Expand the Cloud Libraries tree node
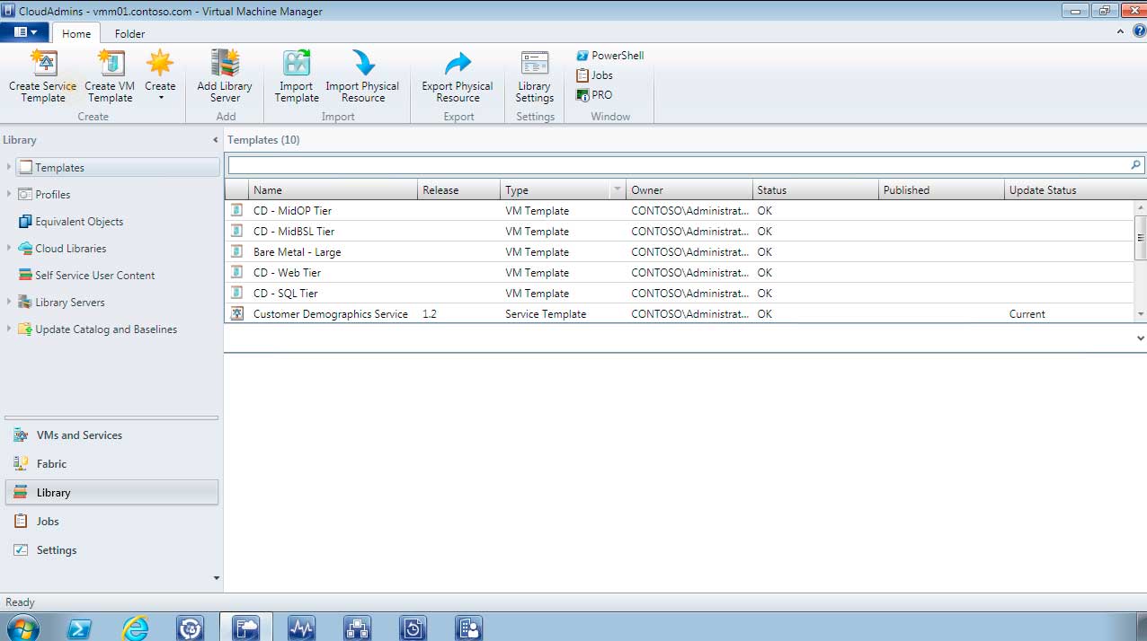The image size is (1147, 641). pyautogui.click(x=9, y=248)
